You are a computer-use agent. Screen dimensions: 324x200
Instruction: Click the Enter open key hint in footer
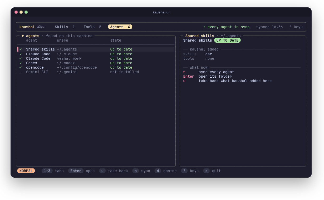[x=81, y=171]
